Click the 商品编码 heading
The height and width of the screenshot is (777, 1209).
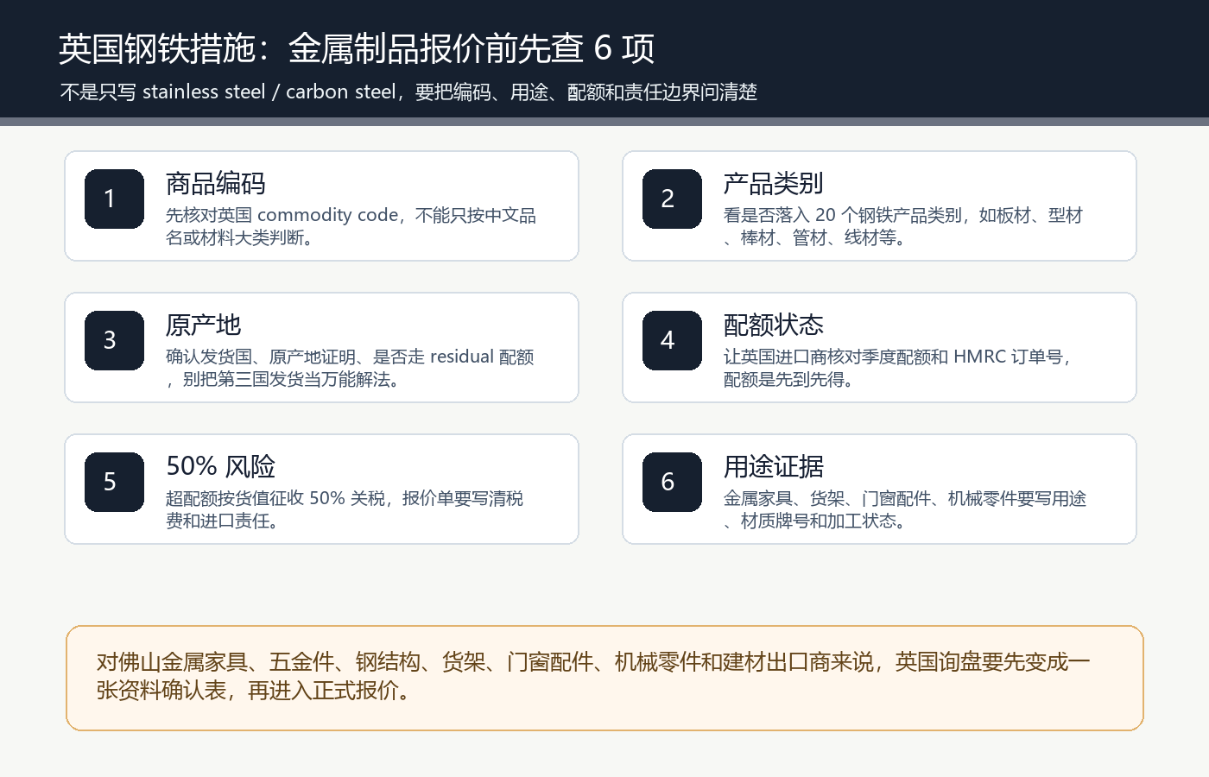(216, 183)
